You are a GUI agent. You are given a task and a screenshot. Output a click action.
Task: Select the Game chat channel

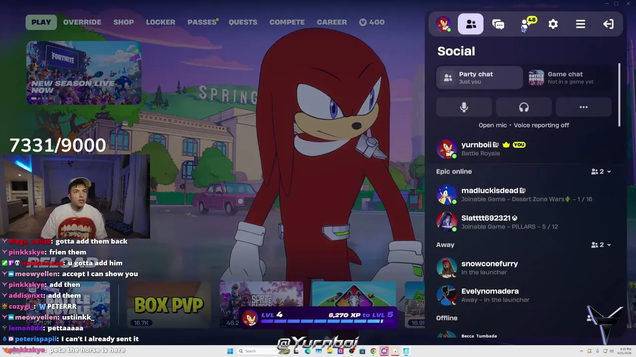coord(570,78)
